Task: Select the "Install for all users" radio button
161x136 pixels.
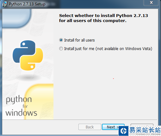Action: coord(61,40)
